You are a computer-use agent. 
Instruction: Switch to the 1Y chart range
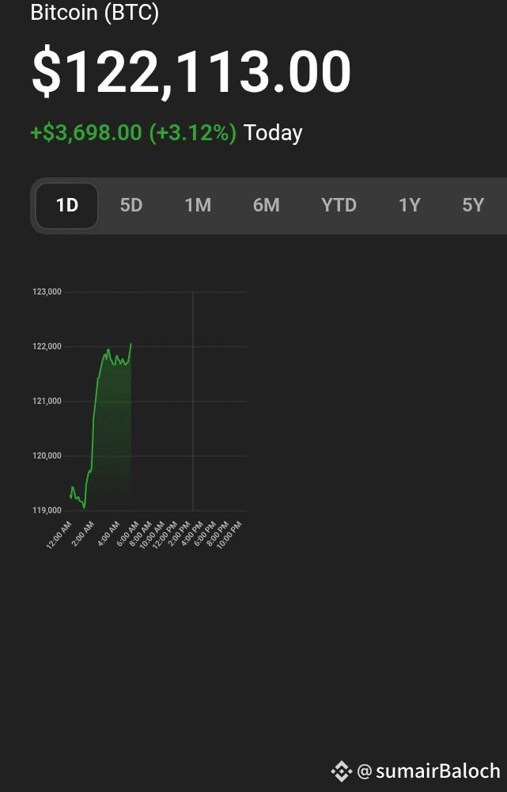click(x=409, y=206)
